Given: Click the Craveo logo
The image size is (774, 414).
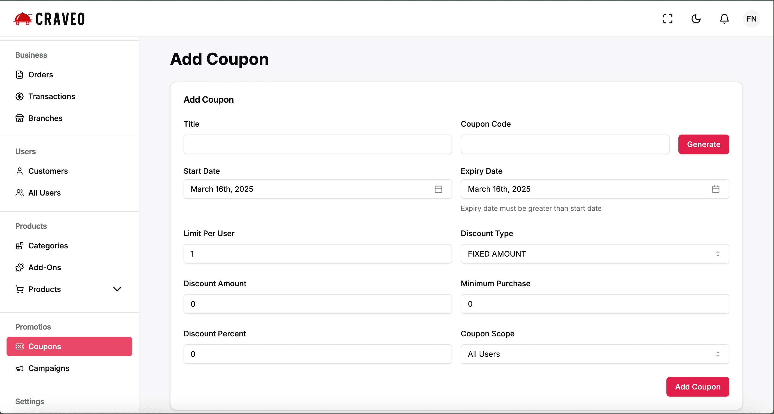Looking at the screenshot, I should point(50,19).
